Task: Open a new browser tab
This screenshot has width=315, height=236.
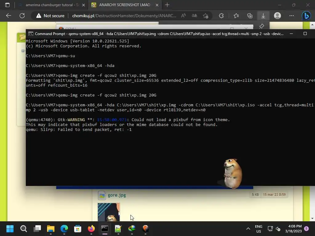Action: [x=167, y=5]
